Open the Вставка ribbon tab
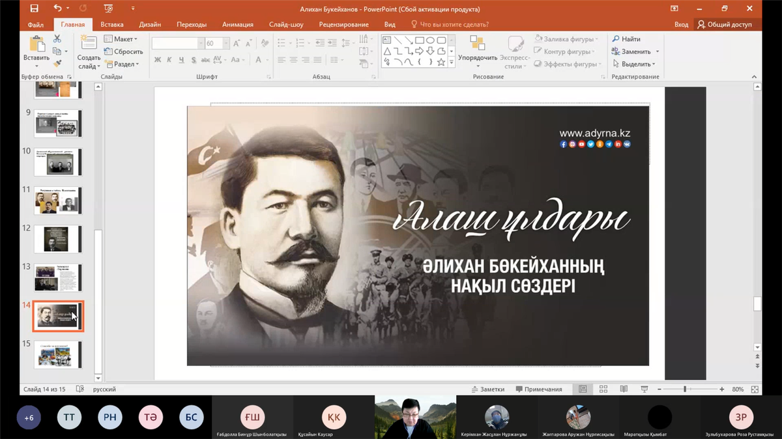 click(112, 24)
